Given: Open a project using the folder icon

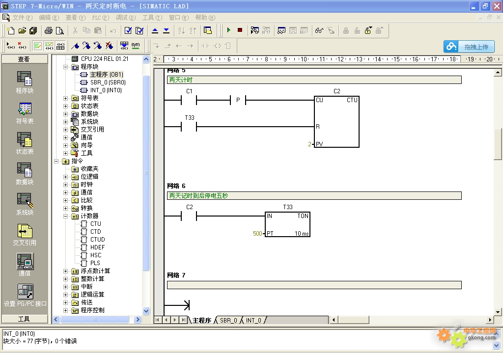Looking at the screenshot, I should click(x=22, y=30).
